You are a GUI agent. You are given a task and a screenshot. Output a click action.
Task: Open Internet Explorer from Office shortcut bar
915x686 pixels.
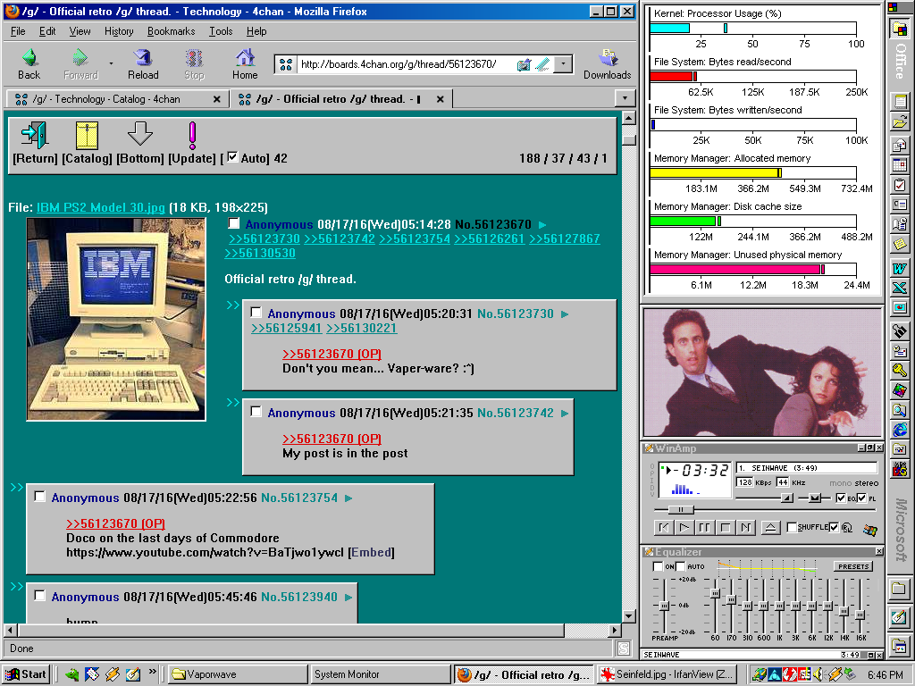899,430
